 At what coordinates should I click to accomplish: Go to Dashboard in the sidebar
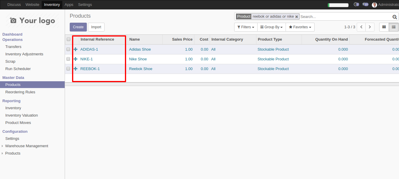(12, 34)
